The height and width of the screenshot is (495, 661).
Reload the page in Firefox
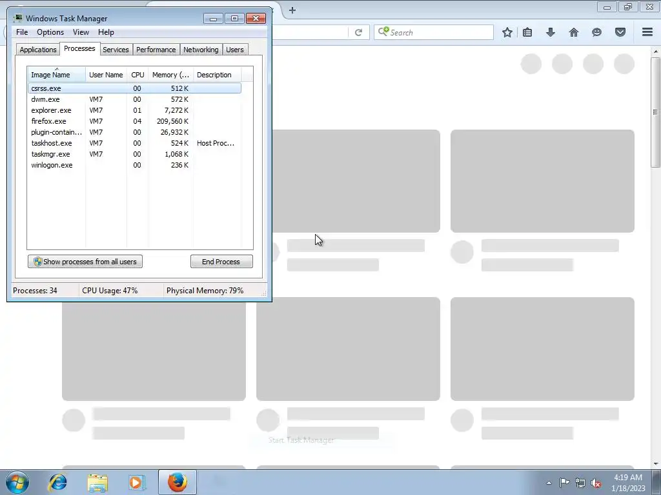coord(358,32)
